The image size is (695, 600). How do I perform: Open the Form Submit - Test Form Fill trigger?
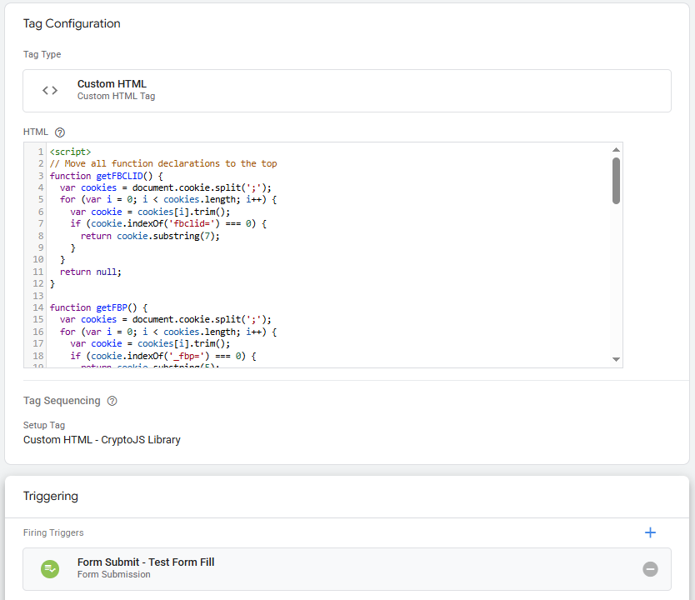tap(145, 562)
